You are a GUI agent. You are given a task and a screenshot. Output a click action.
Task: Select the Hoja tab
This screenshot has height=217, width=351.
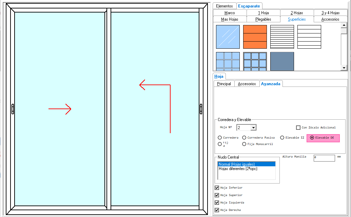click(x=219, y=76)
